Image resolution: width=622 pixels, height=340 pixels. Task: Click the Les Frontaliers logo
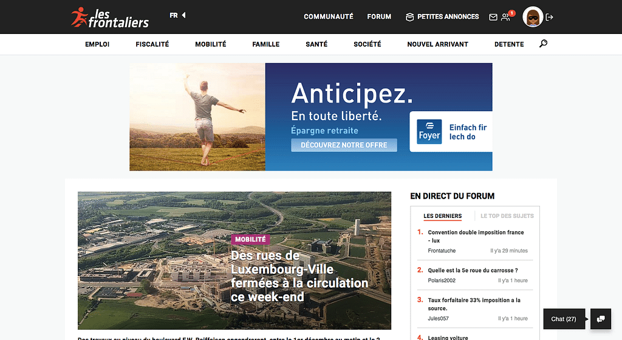click(110, 18)
